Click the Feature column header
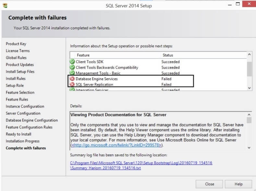The width and height of the screenshot is (256, 191). point(83,55)
